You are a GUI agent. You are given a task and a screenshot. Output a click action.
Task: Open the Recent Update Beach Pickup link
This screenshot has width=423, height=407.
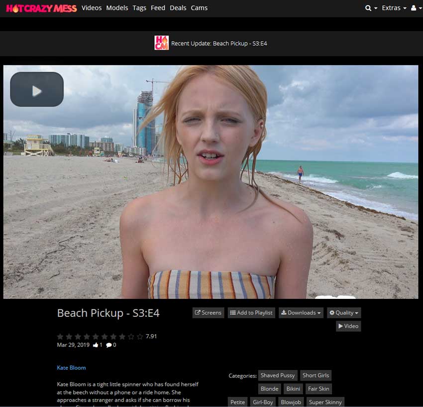tap(219, 43)
